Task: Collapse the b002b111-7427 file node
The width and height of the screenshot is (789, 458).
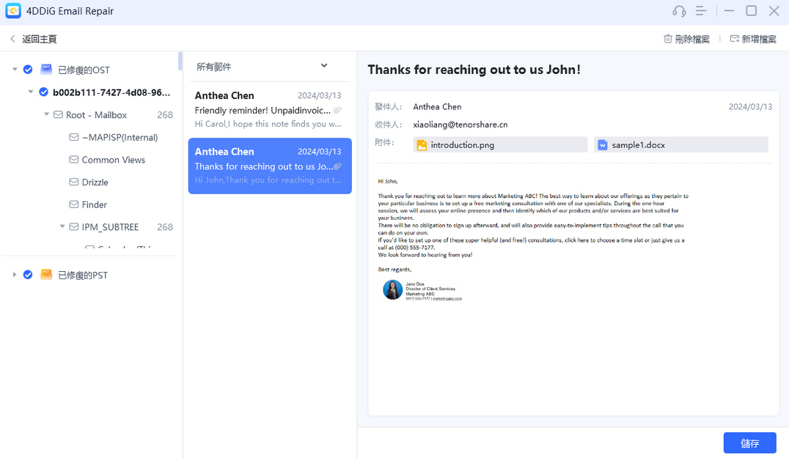Action: 31,92
